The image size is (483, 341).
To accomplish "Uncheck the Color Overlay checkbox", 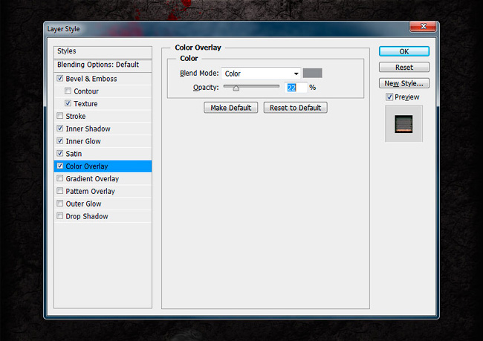I will click(60, 166).
